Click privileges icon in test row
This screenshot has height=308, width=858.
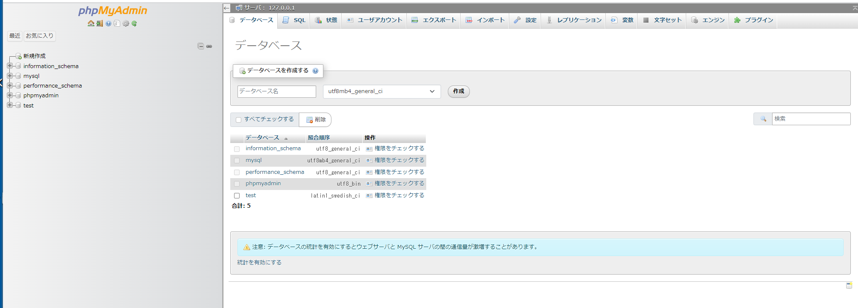[x=369, y=195]
